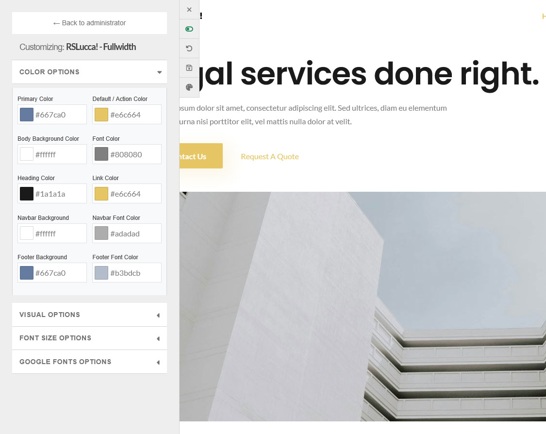Screen dimensions: 546x434
Task: Focus the Body Background Color field
Action: tap(59, 154)
